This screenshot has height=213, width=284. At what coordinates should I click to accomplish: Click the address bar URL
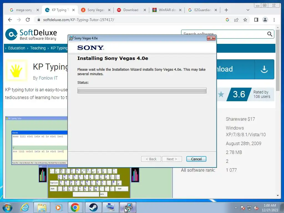pos(78,20)
